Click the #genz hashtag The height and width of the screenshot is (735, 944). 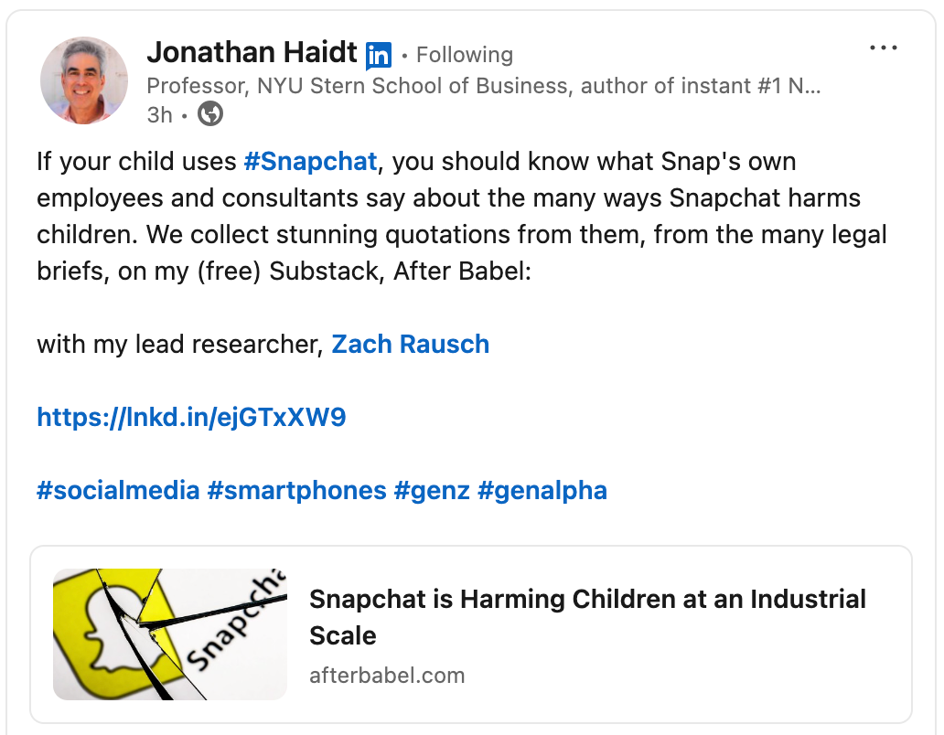(x=432, y=490)
